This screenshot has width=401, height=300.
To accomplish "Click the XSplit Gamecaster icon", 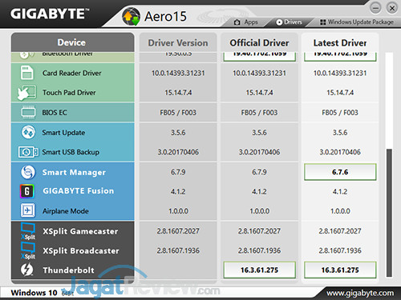I will coord(28,231).
